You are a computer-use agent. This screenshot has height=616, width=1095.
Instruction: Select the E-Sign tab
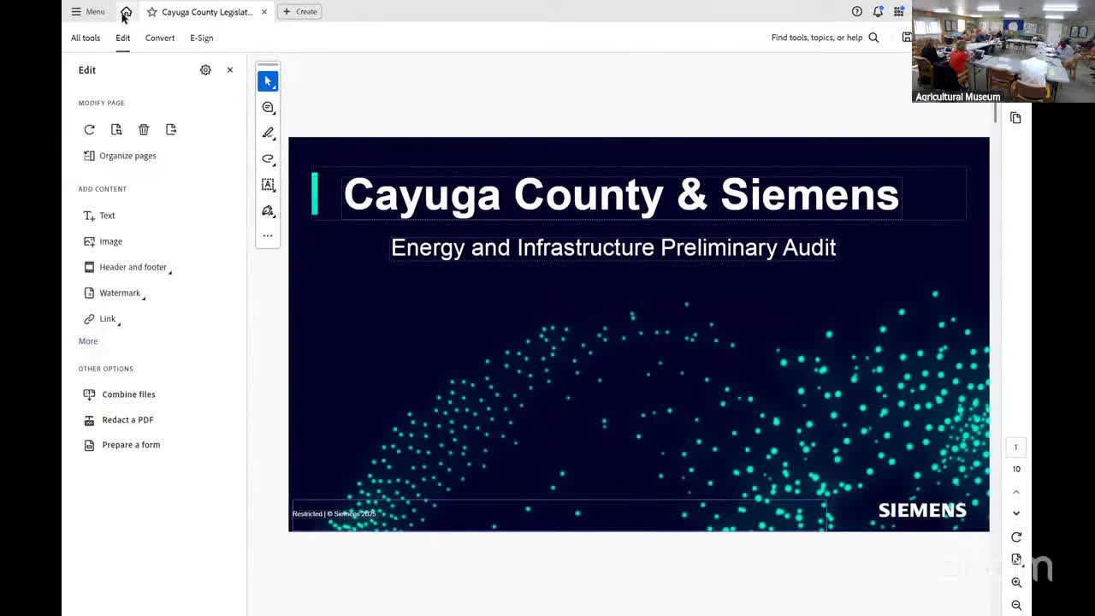[x=202, y=38]
